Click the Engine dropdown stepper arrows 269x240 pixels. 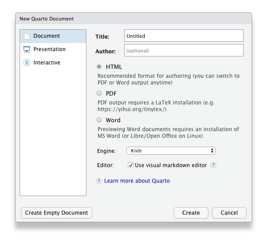pos(212,151)
